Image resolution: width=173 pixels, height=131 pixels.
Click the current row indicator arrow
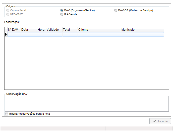(6, 34)
